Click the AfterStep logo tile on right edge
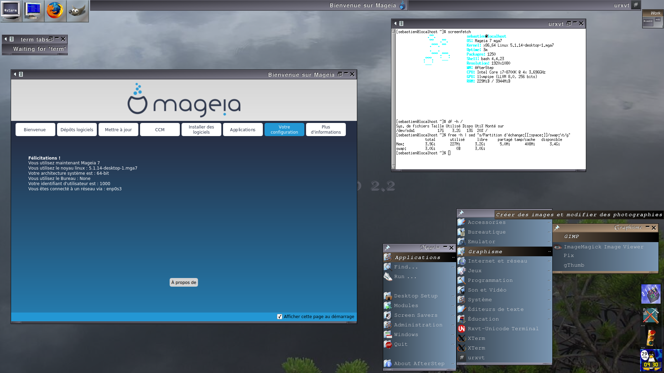This screenshot has height=373, width=664. (651, 294)
